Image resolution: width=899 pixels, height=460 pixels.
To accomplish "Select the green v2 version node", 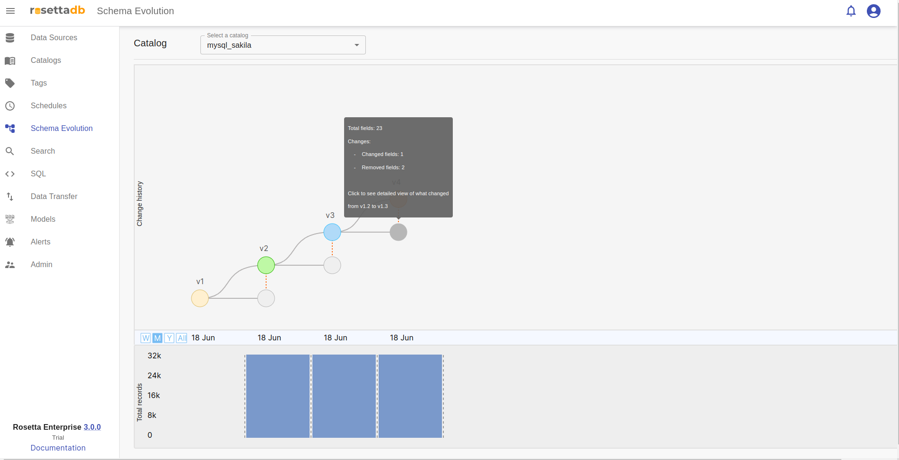I will (266, 265).
